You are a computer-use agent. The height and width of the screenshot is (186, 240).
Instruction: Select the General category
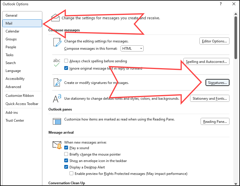coord(22,15)
